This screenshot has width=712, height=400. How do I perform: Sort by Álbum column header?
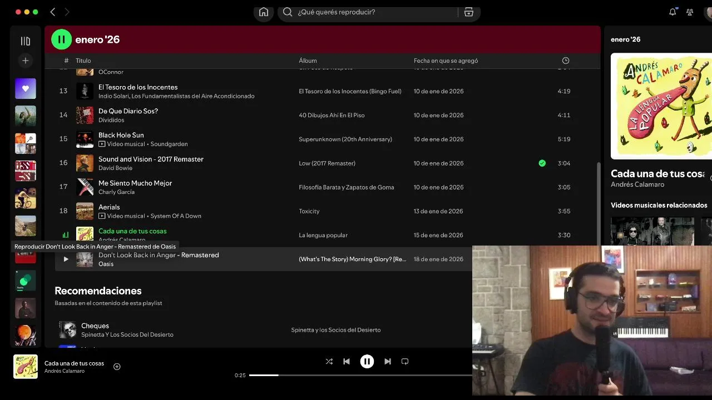pos(308,61)
